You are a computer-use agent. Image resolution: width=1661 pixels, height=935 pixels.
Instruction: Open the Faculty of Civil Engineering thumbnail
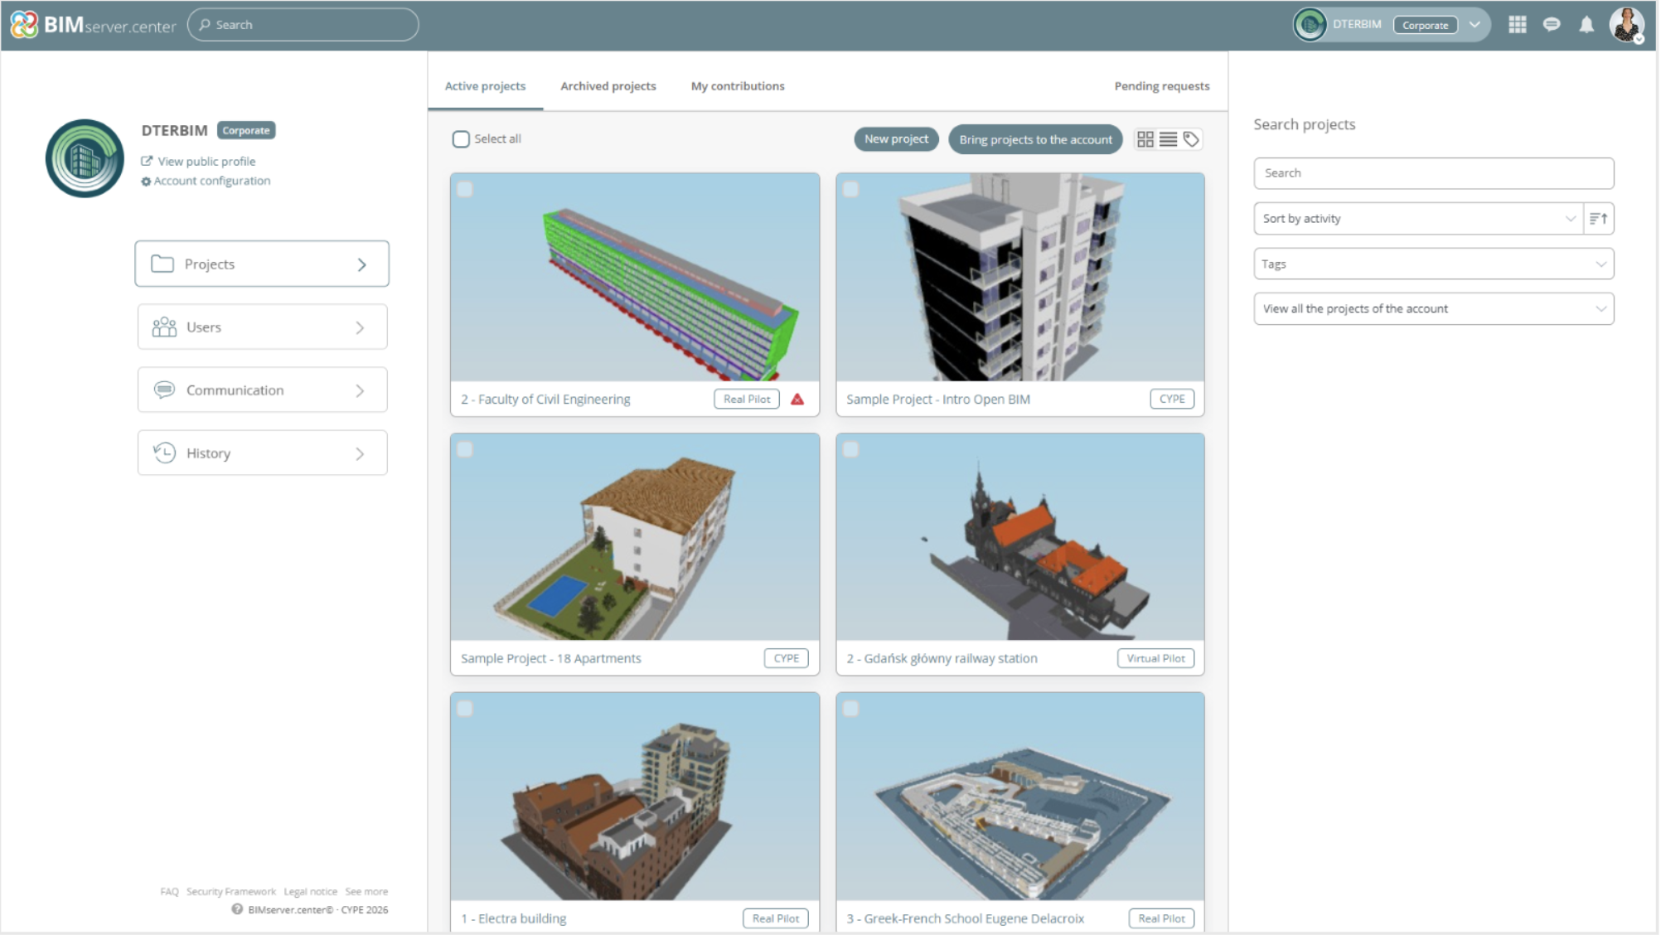(x=635, y=277)
